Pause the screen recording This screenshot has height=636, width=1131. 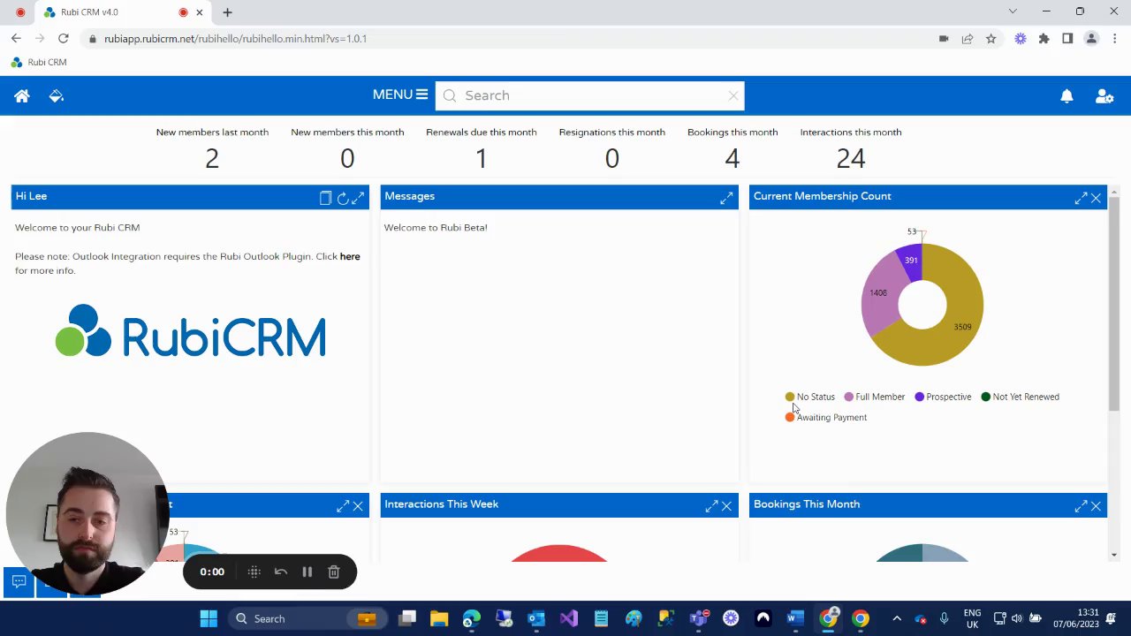pyautogui.click(x=307, y=572)
